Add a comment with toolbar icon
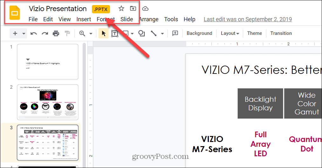Viewport: 322px width, 168px height. pos(175,33)
